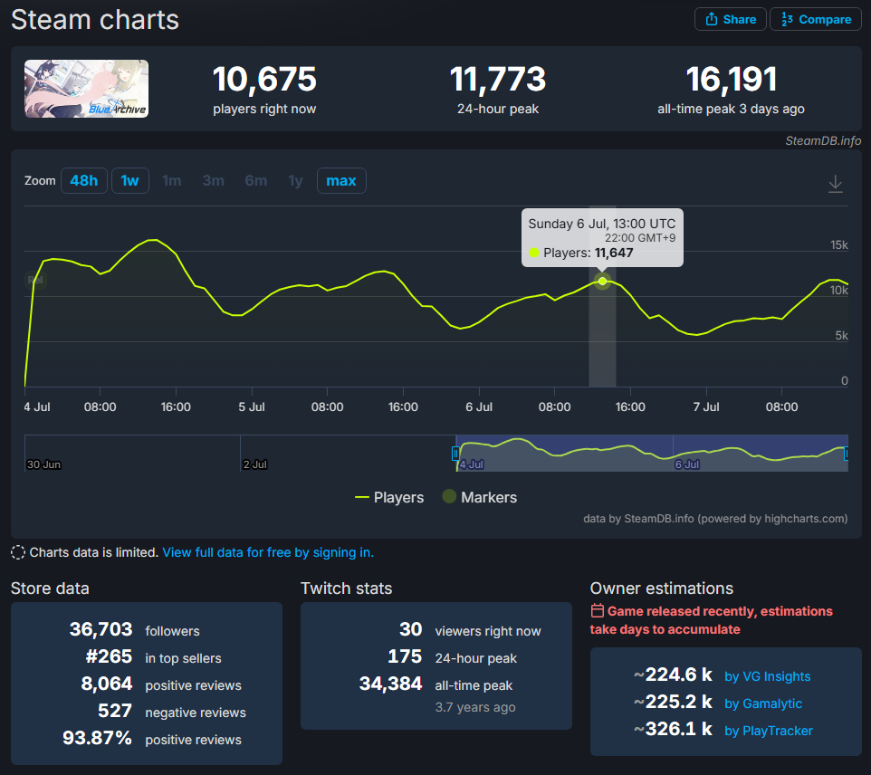Open the sign-in link for full data
The width and height of the screenshot is (871, 775).
pos(268,552)
